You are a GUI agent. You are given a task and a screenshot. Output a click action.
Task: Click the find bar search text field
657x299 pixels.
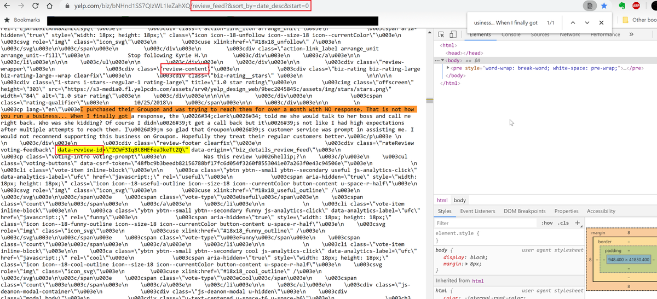point(505,23)
